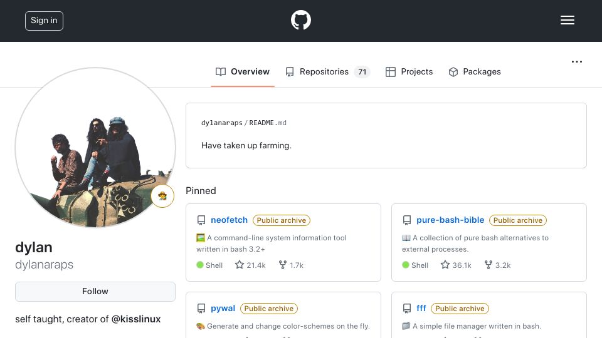The height and width of the screenshot is (338, 602).
Task: Click the Overview book icon
Action: pos(221,71)
